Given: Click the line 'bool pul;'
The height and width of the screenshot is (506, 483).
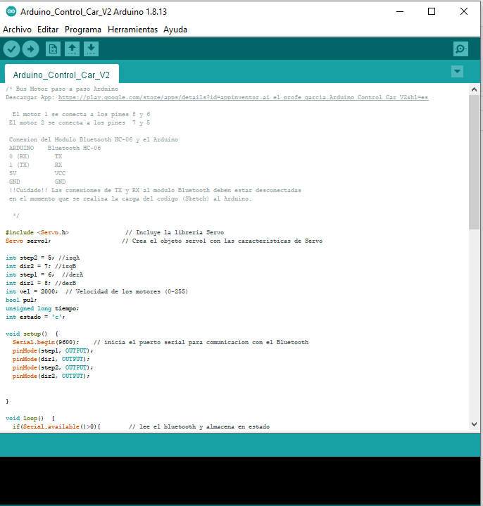Looking at the screenshot, I should click(21, 300).
